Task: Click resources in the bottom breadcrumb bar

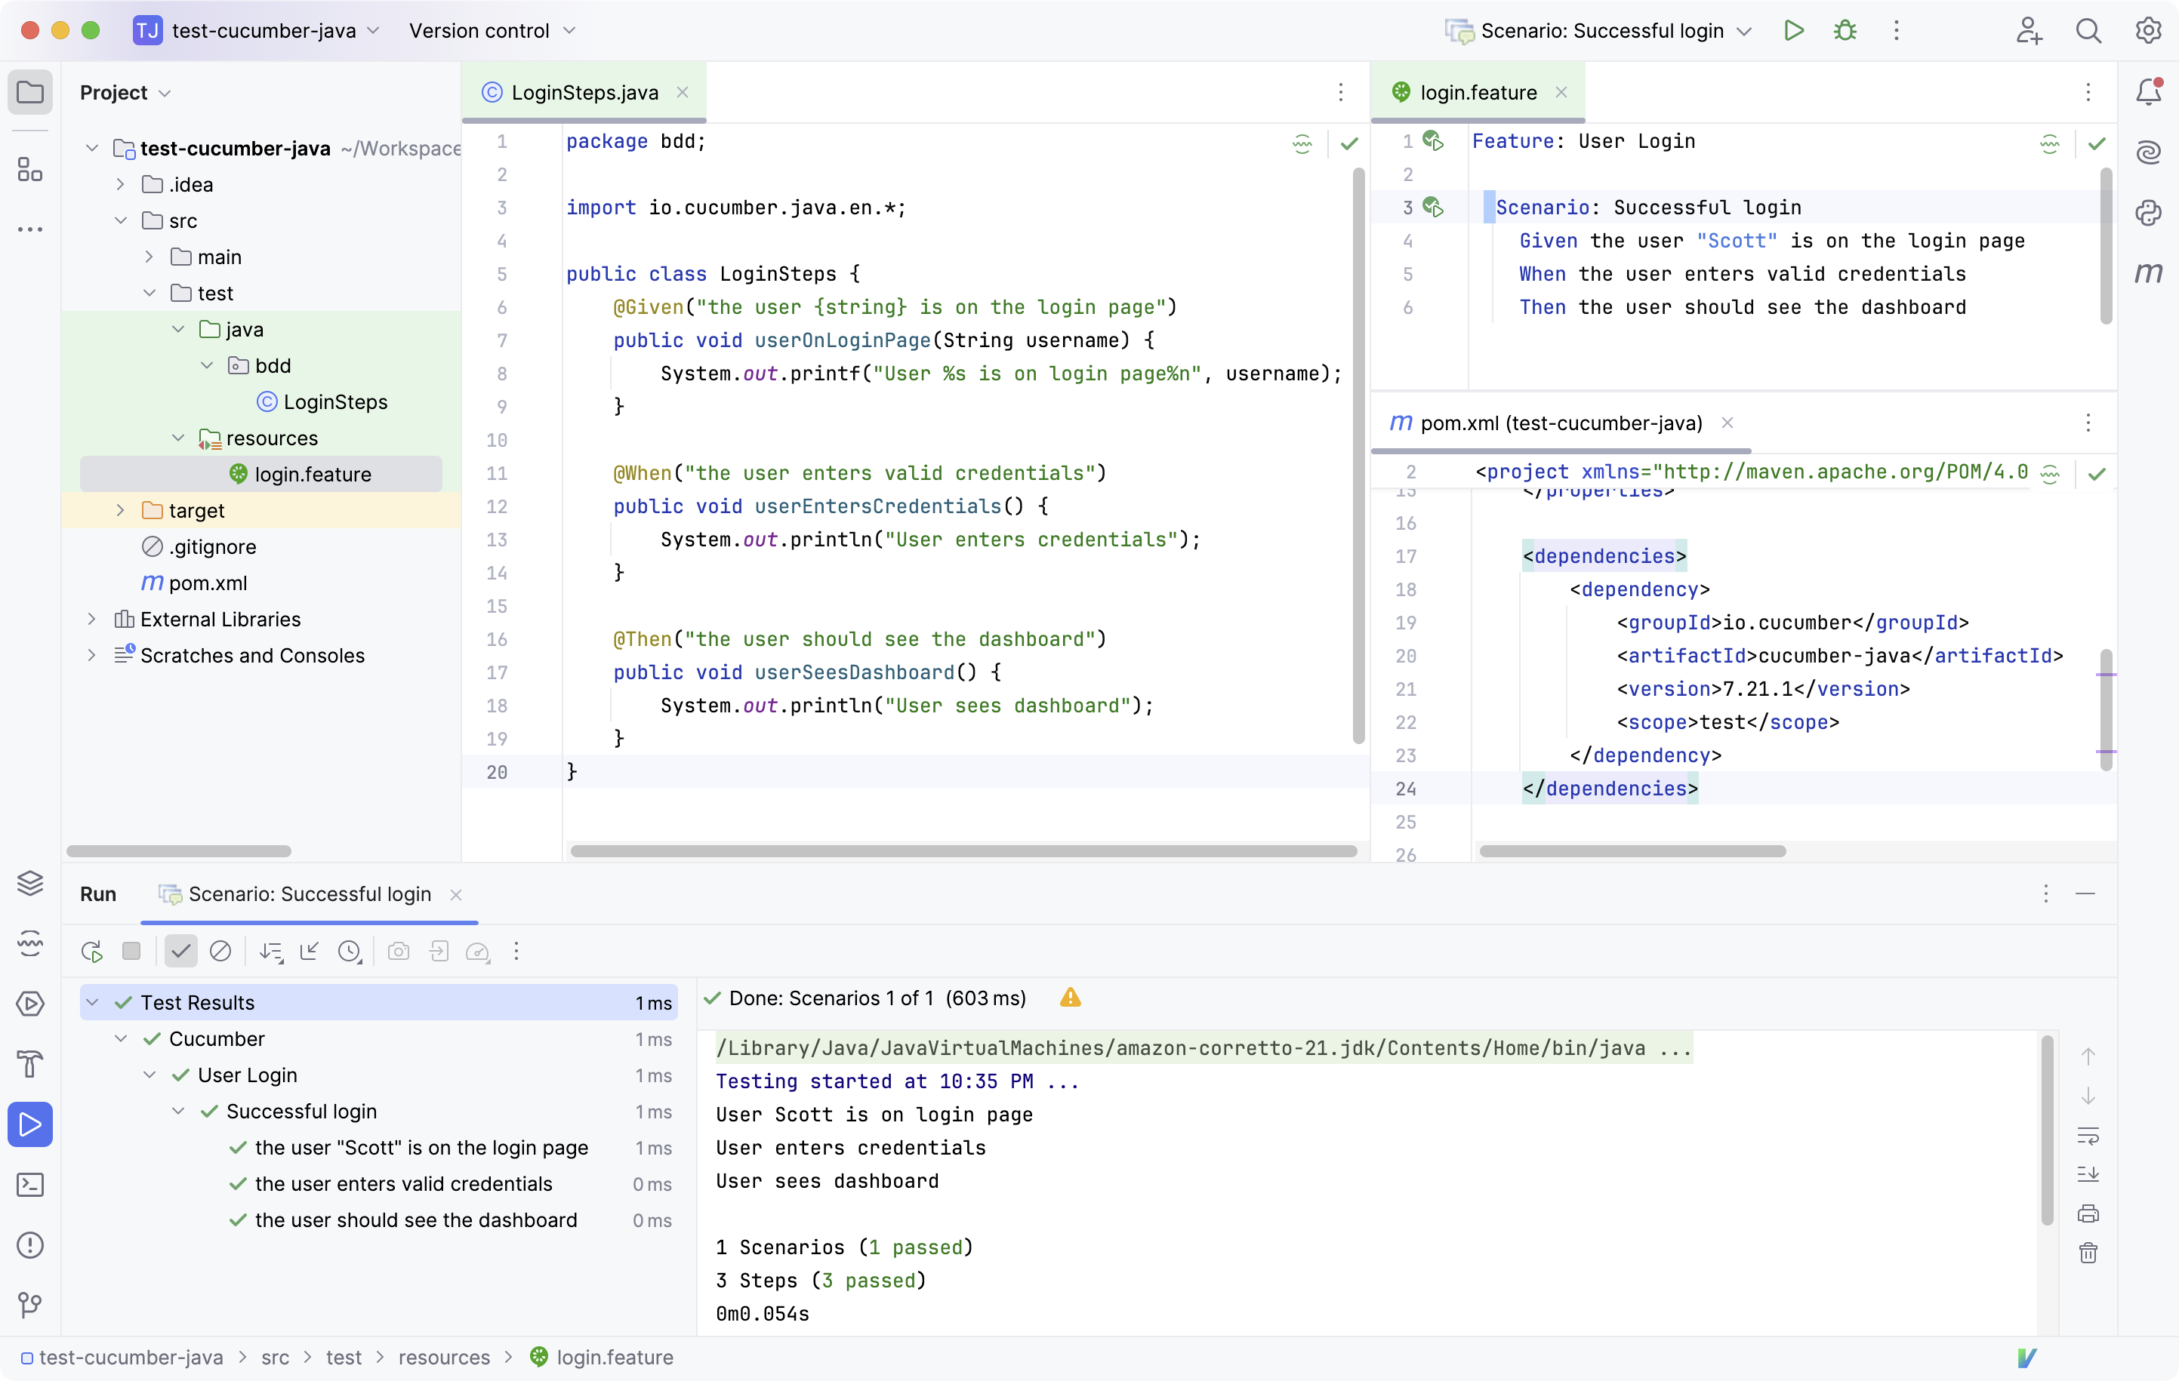Action: pyautogui.click(x=443, y=1358)
